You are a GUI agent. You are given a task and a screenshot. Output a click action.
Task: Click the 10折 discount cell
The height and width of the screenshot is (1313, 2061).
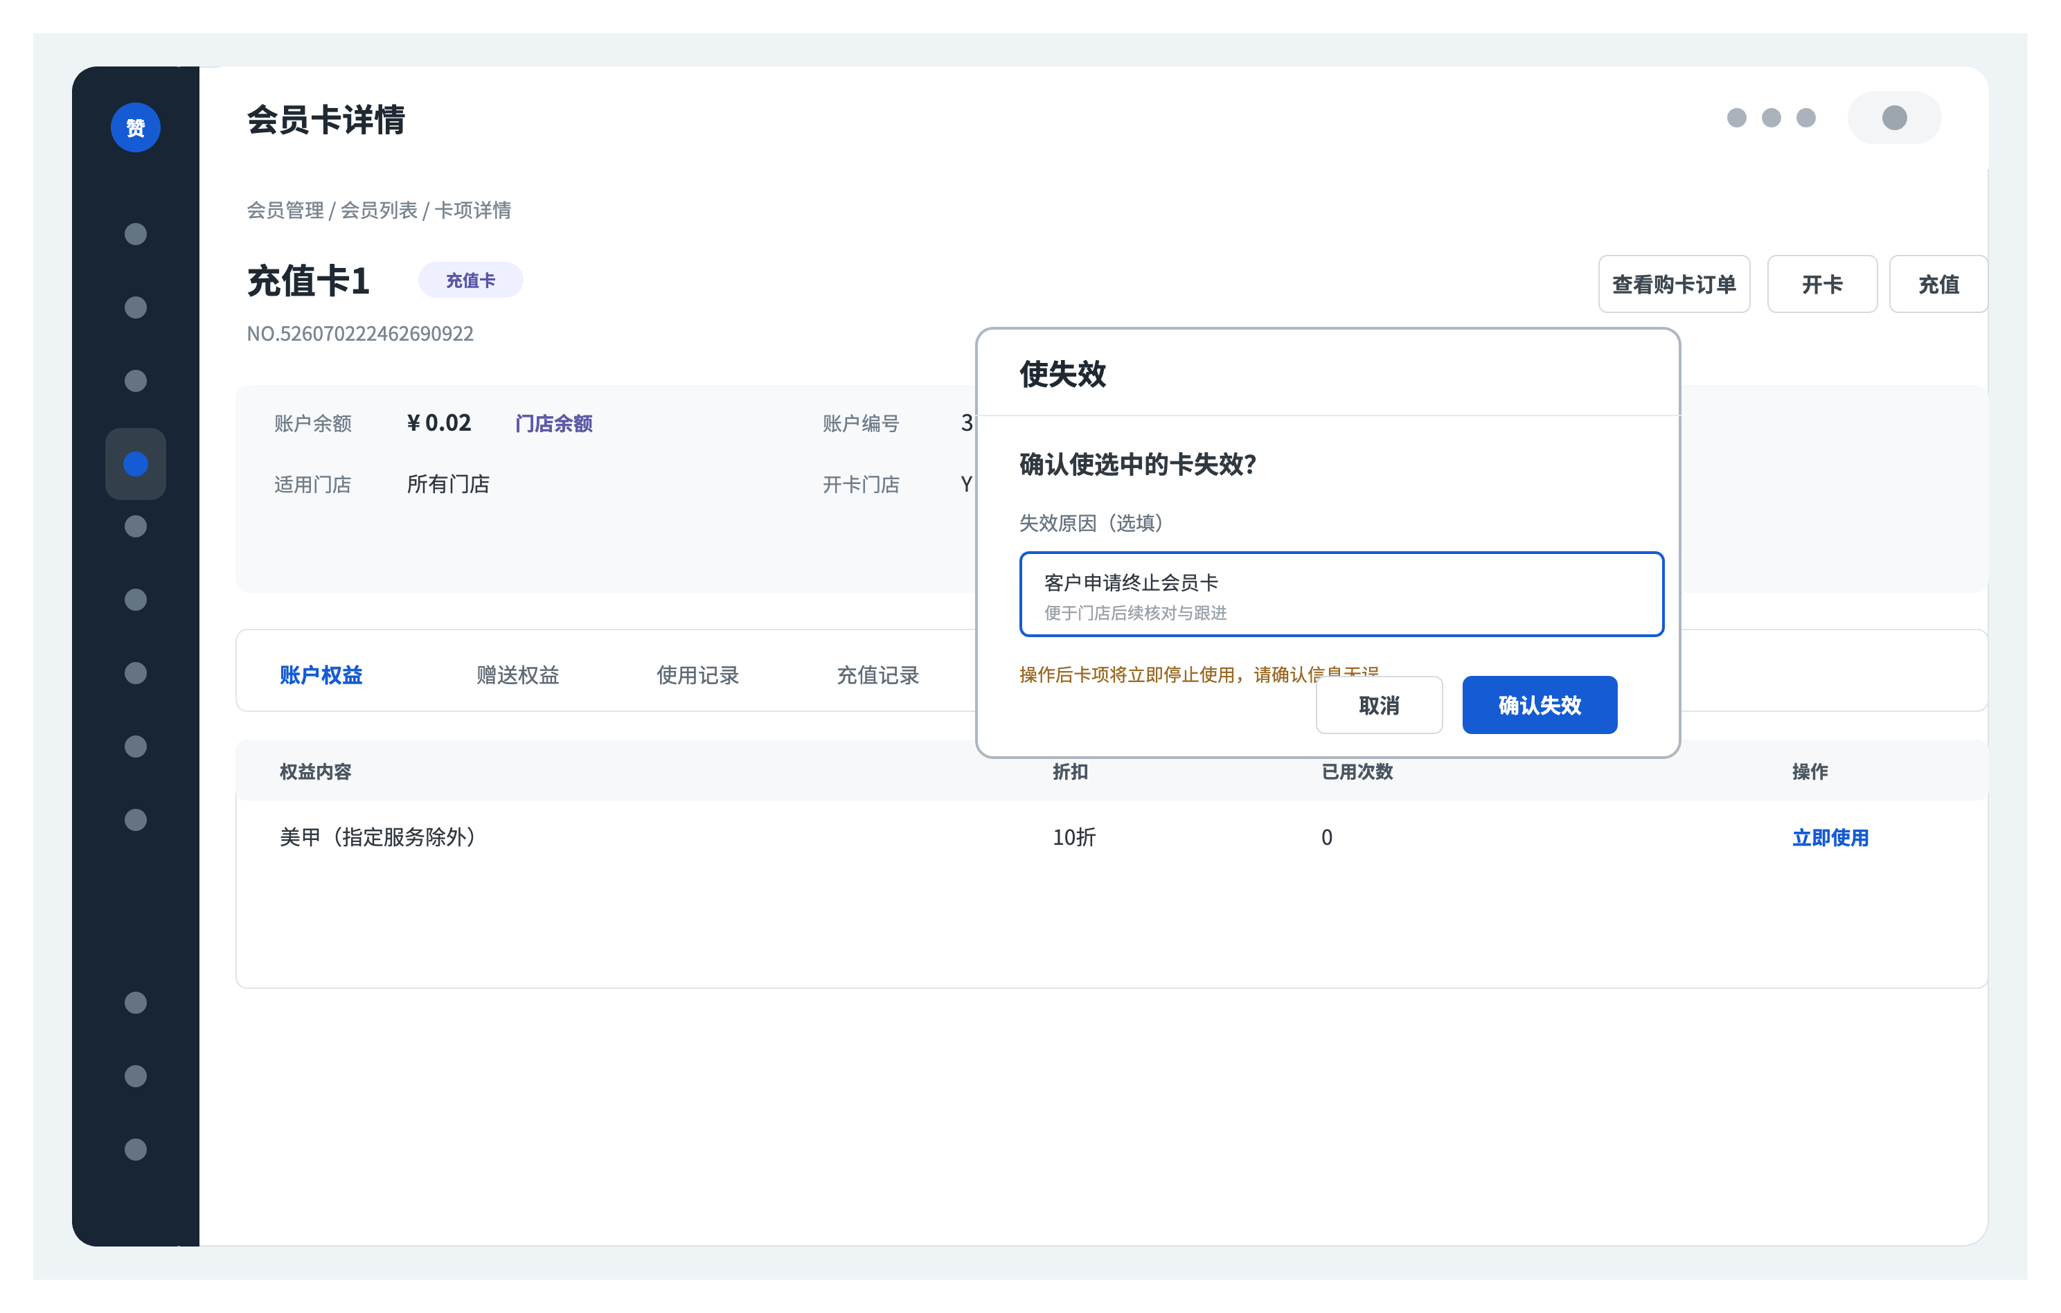1074,837
